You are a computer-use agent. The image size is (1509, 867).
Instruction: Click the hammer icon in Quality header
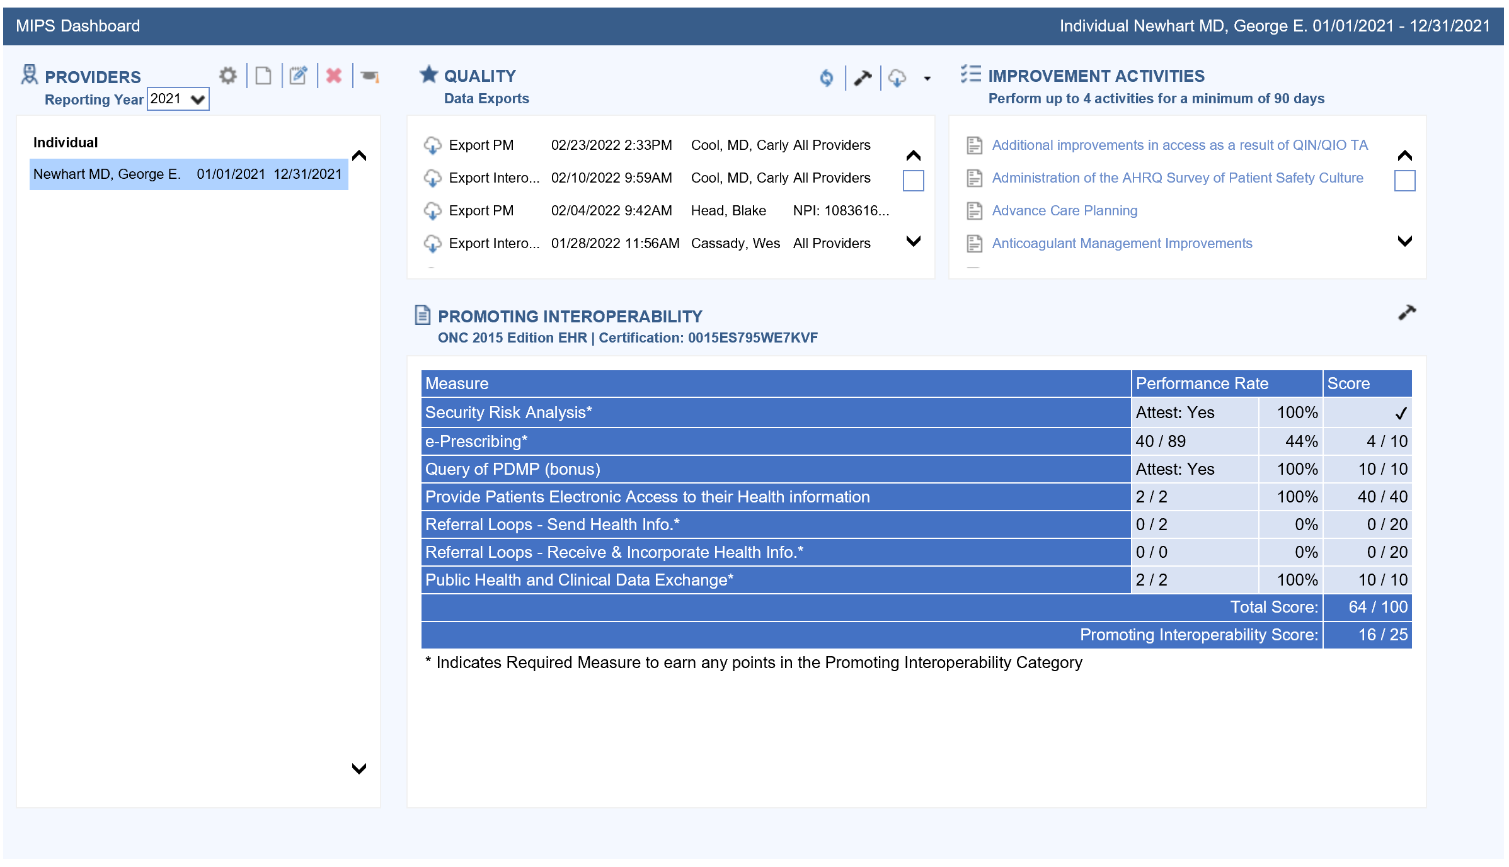click(x=863, y=78)
